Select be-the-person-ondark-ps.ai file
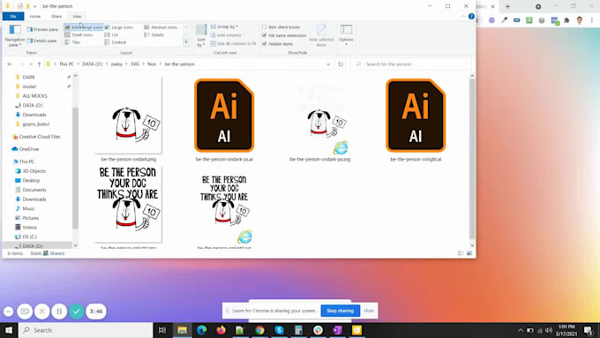 coord(224,120)
